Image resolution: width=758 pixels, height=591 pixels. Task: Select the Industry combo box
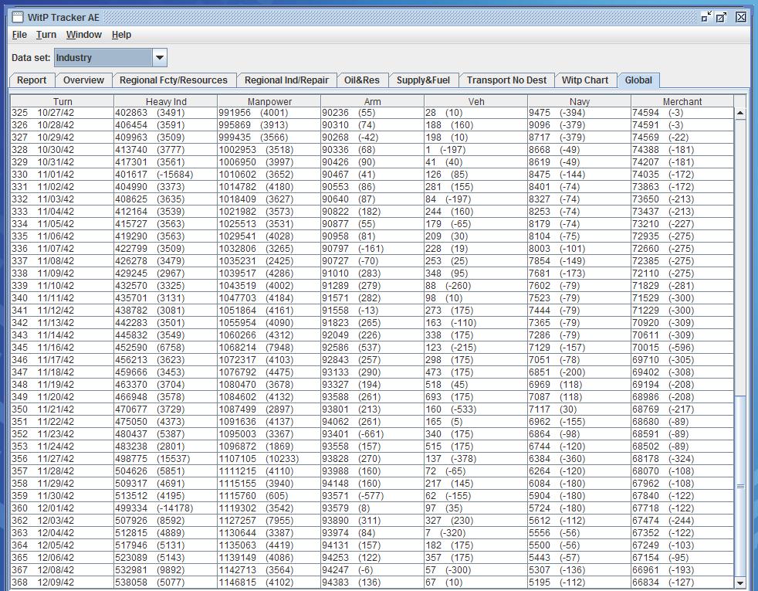[110, 57]
